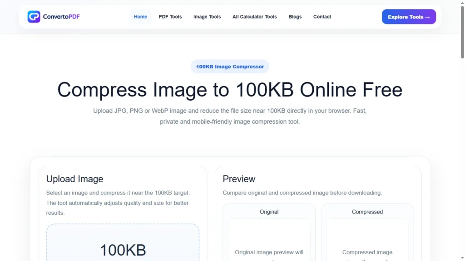This screenshot has height=261, width=465.
Task: Click "Compare original and compressed image" description
Action: tap(302, 193)
